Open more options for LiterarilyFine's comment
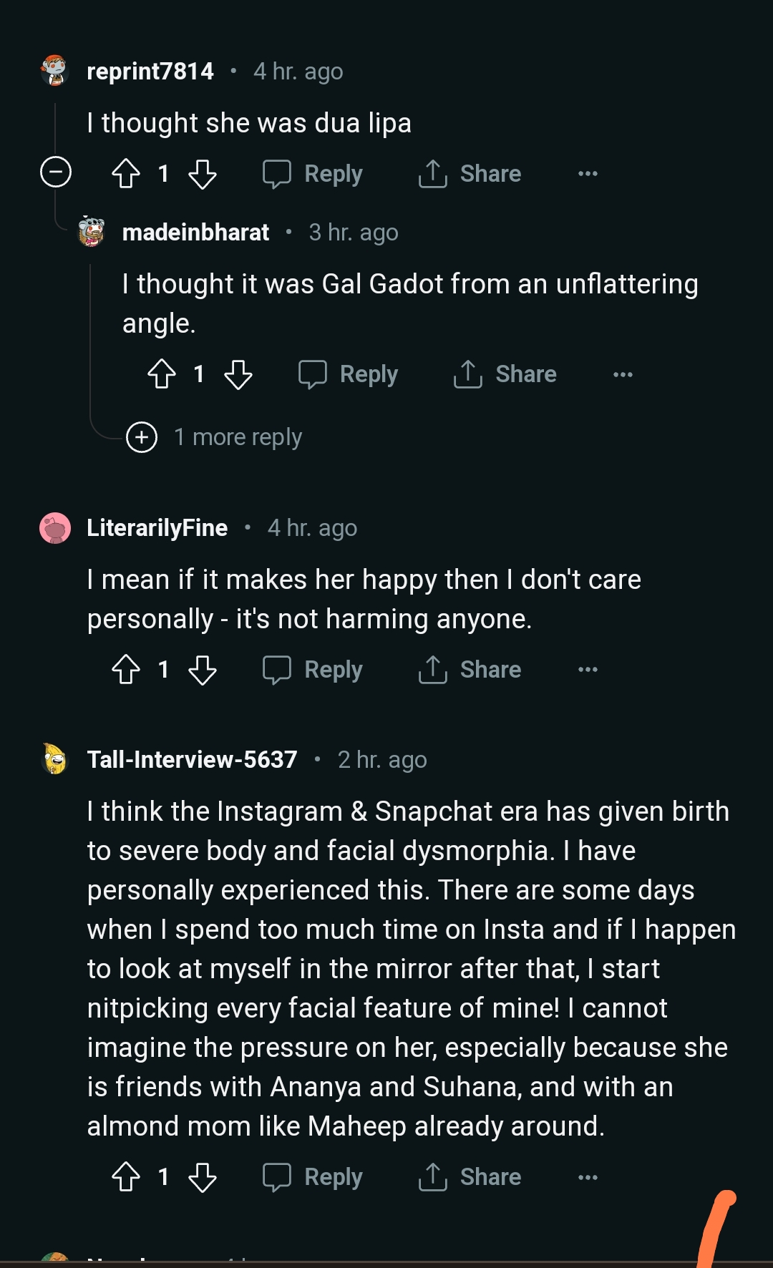This screenshot has width=773, height=1268. tap(588, 670)
